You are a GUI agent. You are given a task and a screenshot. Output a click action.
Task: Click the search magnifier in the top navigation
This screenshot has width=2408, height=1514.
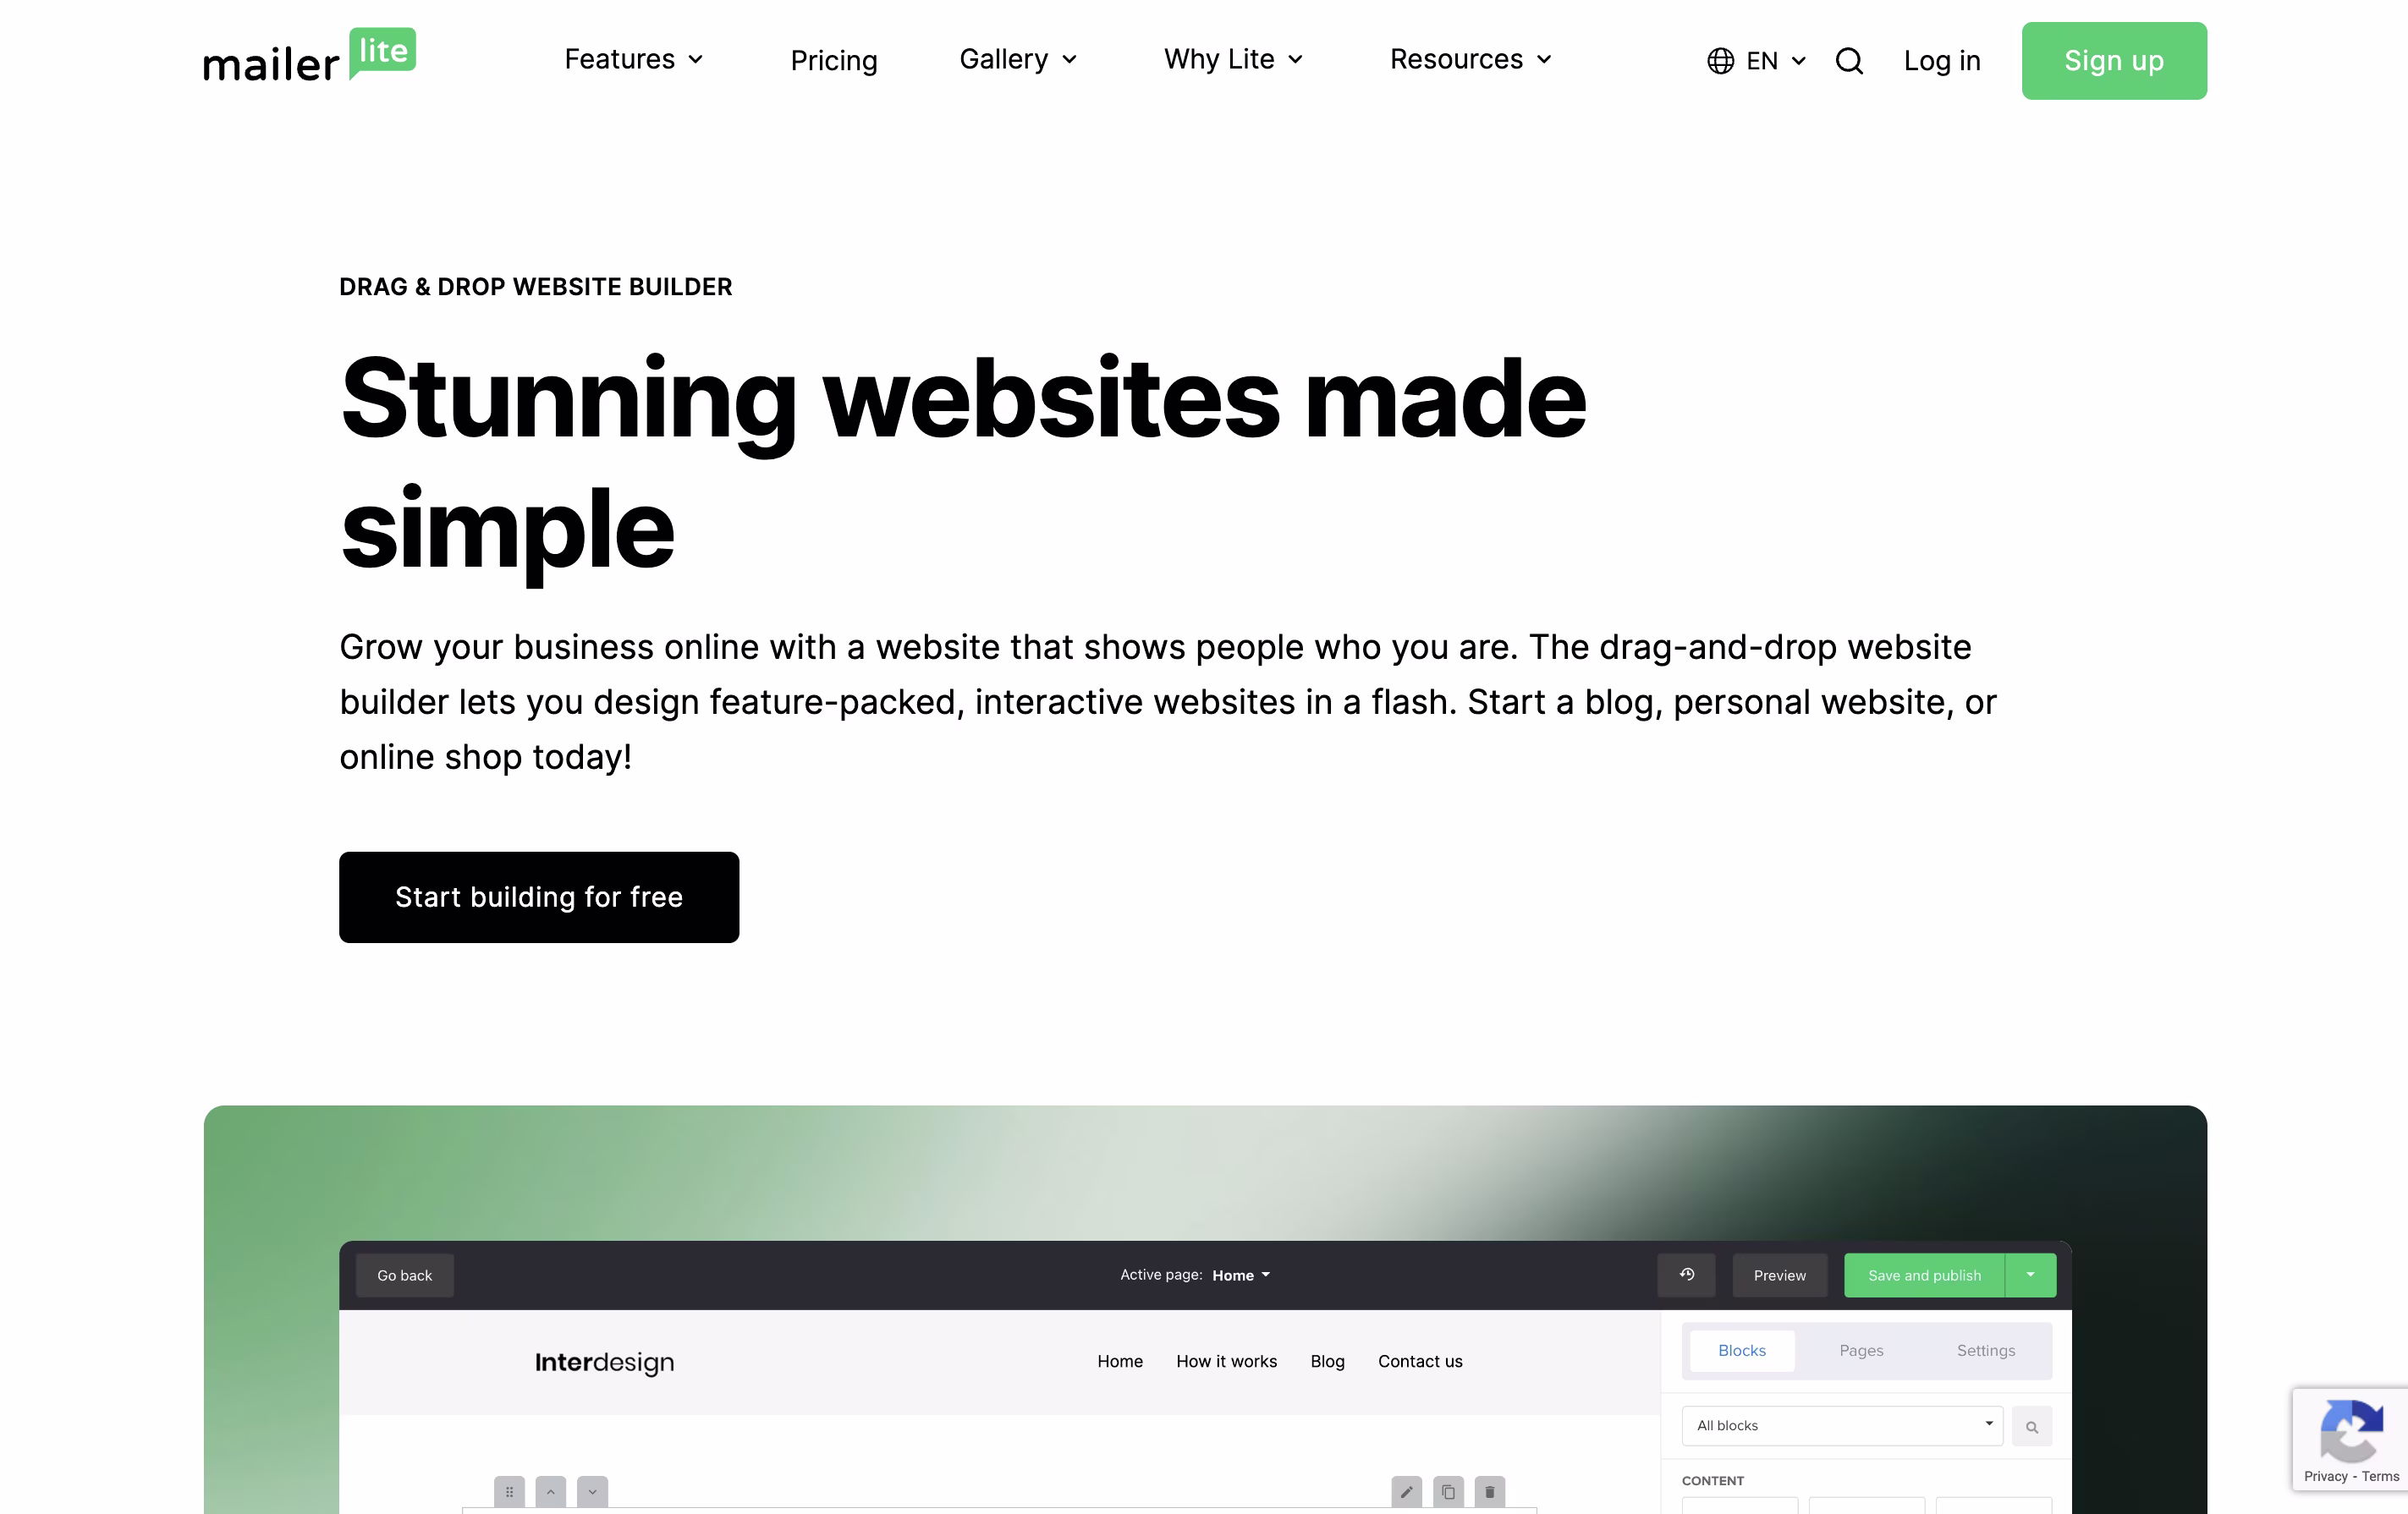[x=1849, y=61]
